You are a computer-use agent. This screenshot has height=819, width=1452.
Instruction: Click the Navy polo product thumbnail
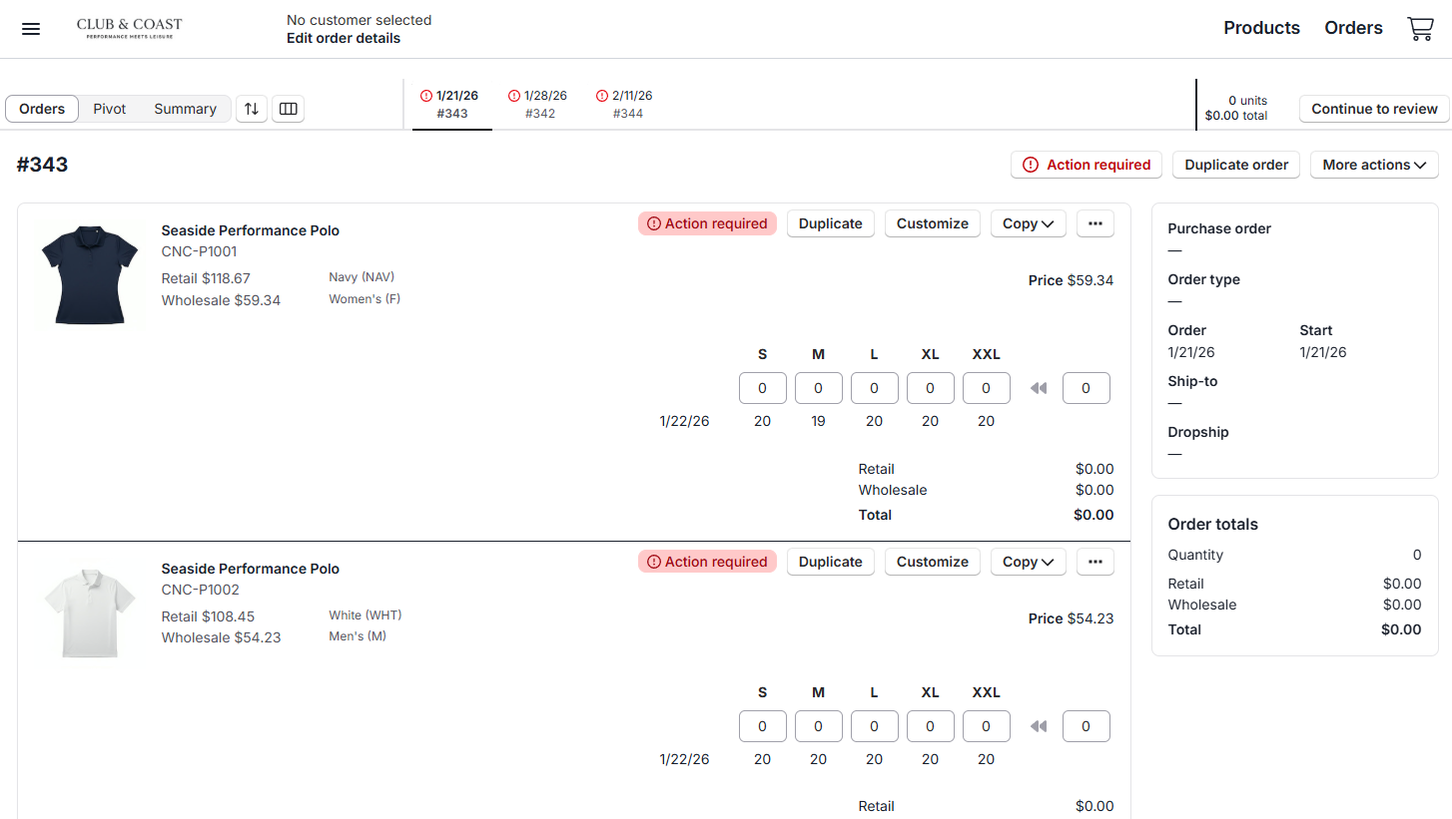point(89,274)
